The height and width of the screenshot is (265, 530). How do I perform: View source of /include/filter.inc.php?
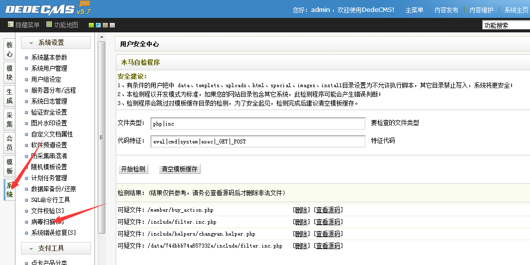tap(328, 222)
